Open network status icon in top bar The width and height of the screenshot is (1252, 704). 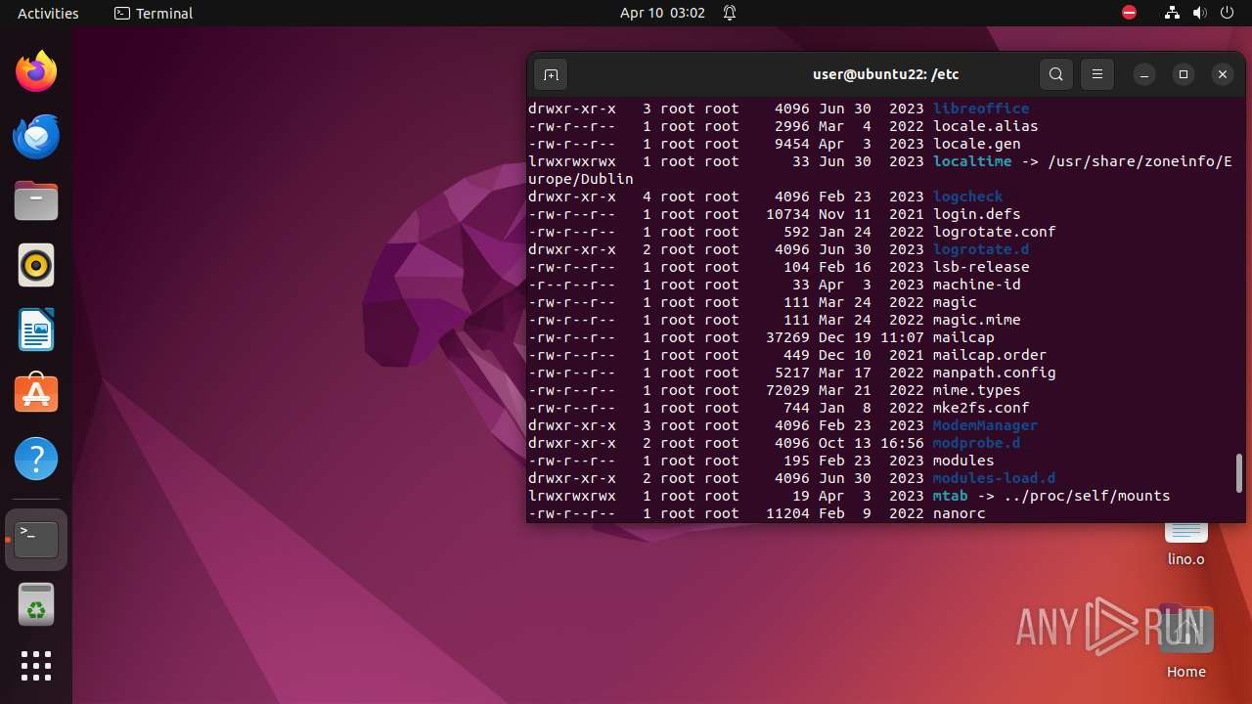click(1172, 13)
